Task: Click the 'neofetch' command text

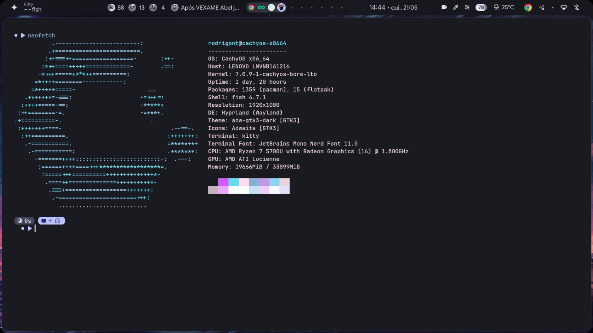Action: click(41, 36)
